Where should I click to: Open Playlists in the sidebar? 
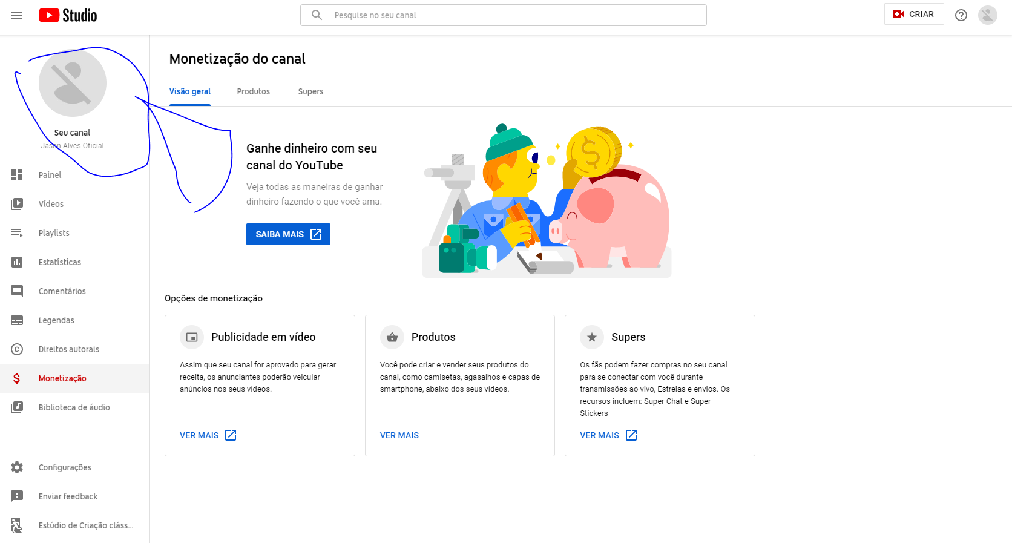[x=75, y=233]
